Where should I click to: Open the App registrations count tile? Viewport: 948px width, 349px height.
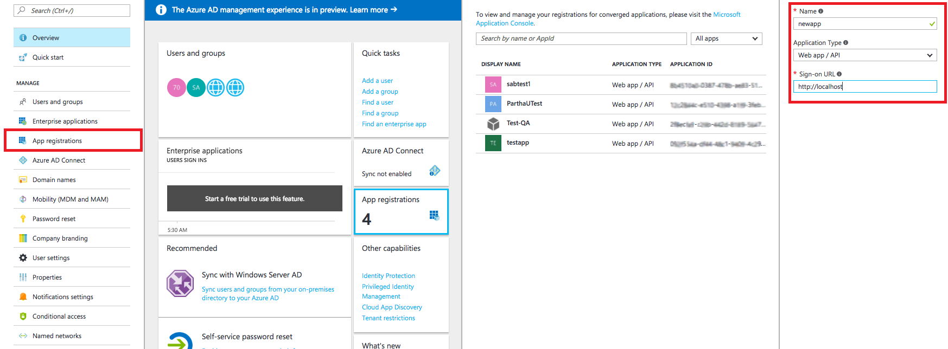(x=401, y=211)
